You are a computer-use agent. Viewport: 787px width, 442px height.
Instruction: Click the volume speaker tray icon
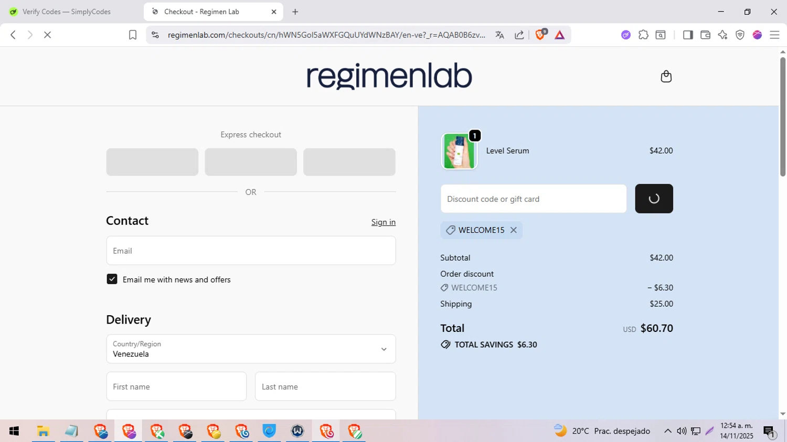(682, 431)
